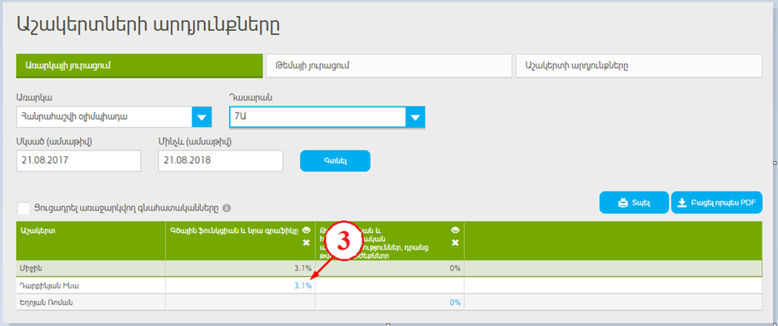
Task: Expand the Դասարան class dropdown arrow
Action: click(x=415, y=117)
